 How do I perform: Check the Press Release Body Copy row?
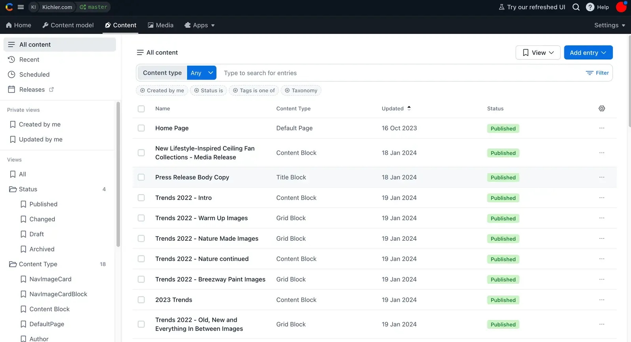[141, 177]
